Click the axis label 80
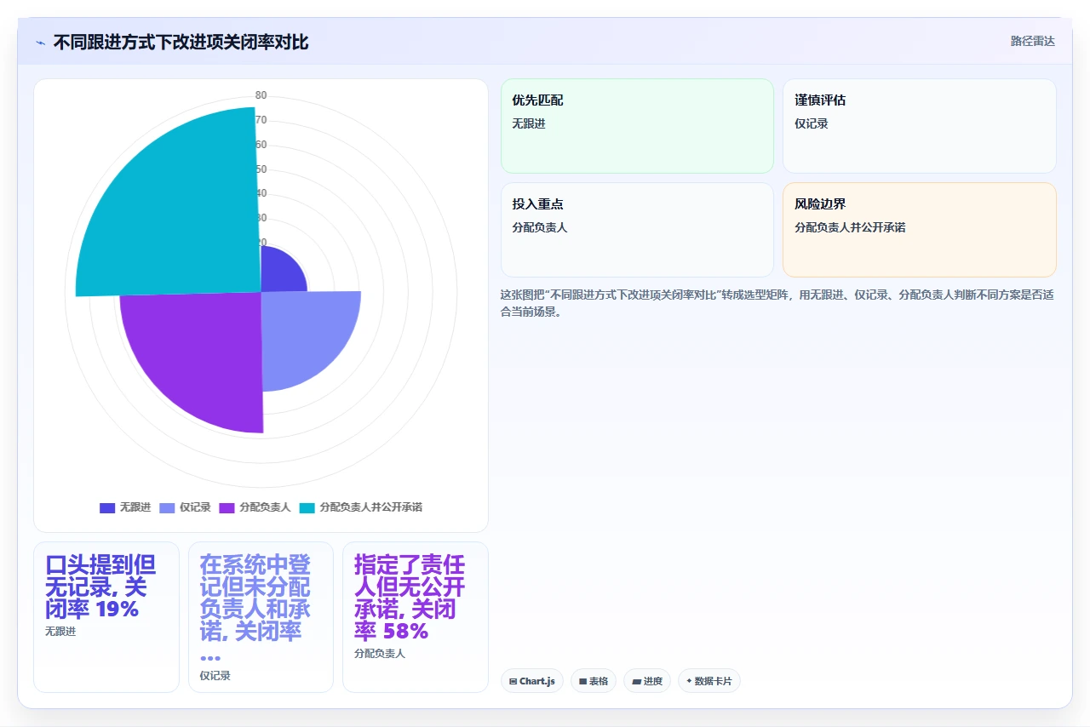Screen dimensions: 1090x727 tap(261, 95)
